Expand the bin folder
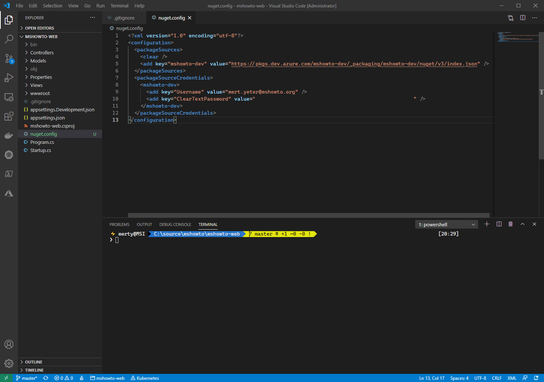 coord(60,44)
